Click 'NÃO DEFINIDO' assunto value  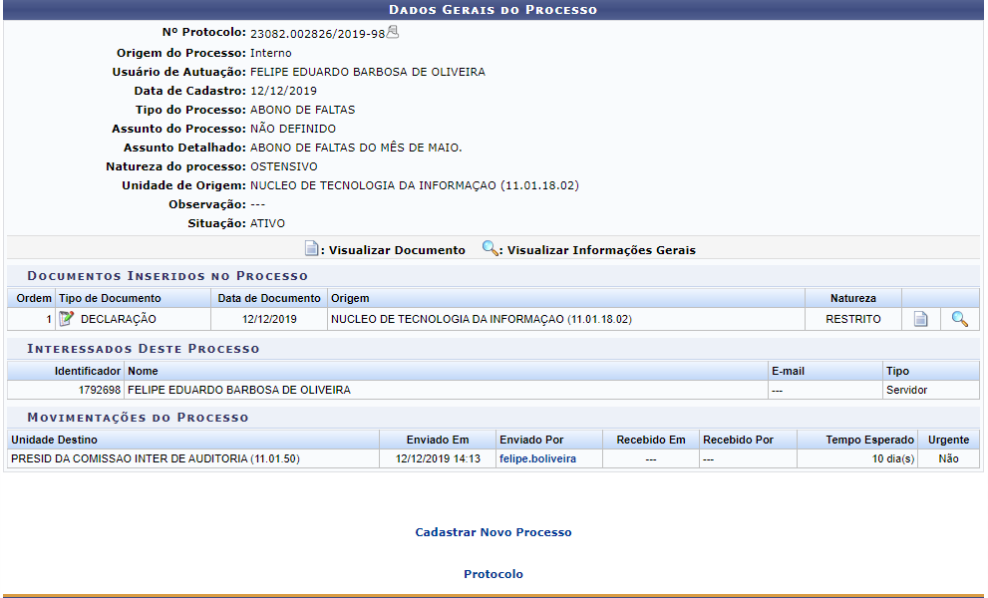pyautogui.click(x=293, y=129)
